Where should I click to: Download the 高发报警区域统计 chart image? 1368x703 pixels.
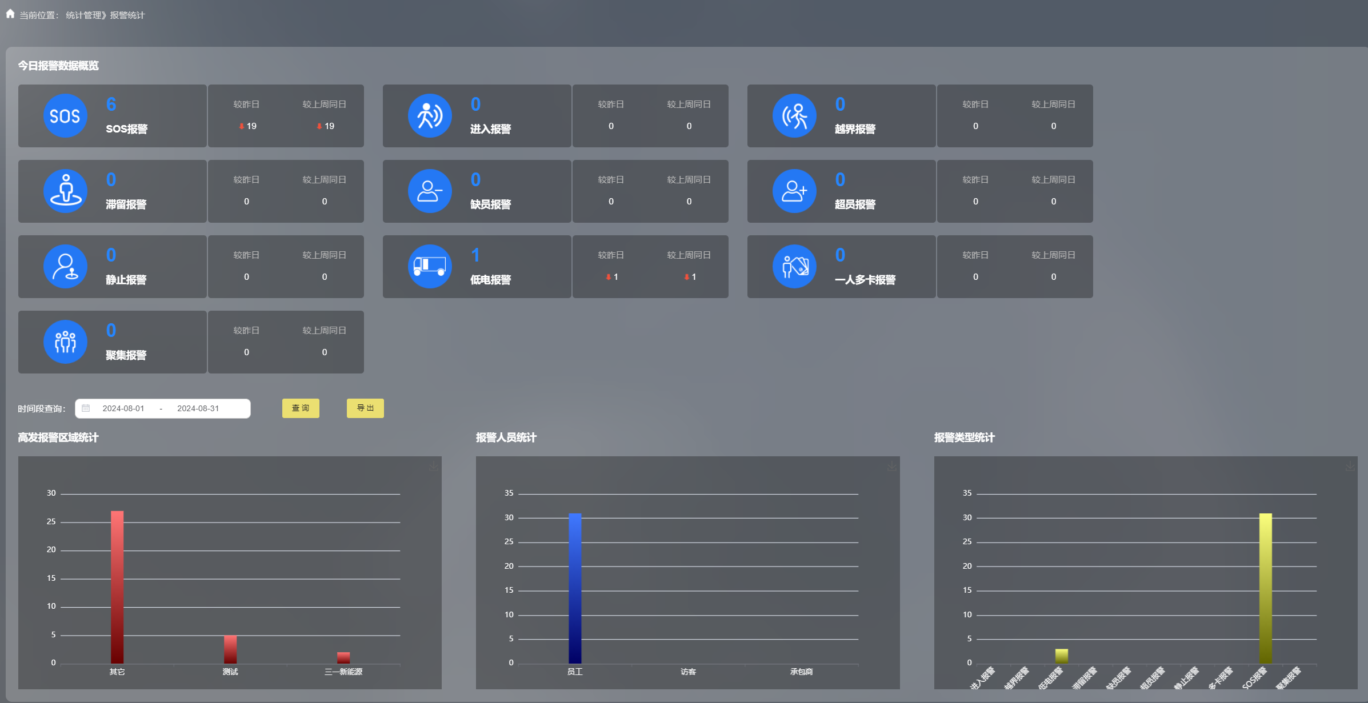(x=434, y=466)
